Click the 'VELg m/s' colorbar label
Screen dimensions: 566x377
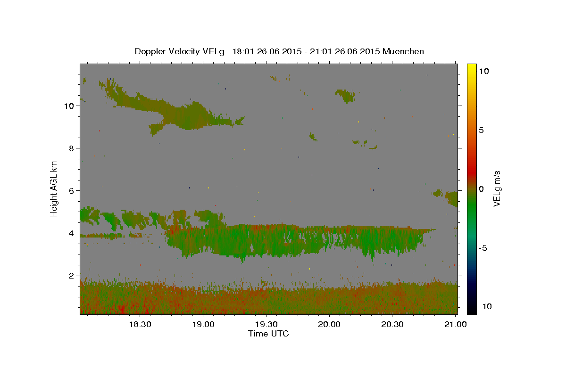tap(497, 188)
